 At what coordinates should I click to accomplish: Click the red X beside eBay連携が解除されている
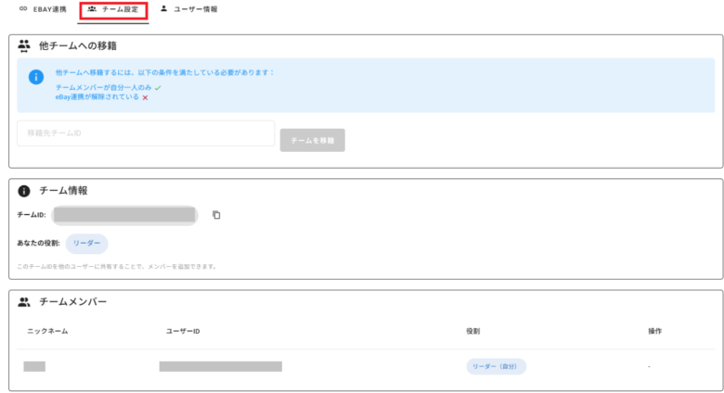pos(145,96)
